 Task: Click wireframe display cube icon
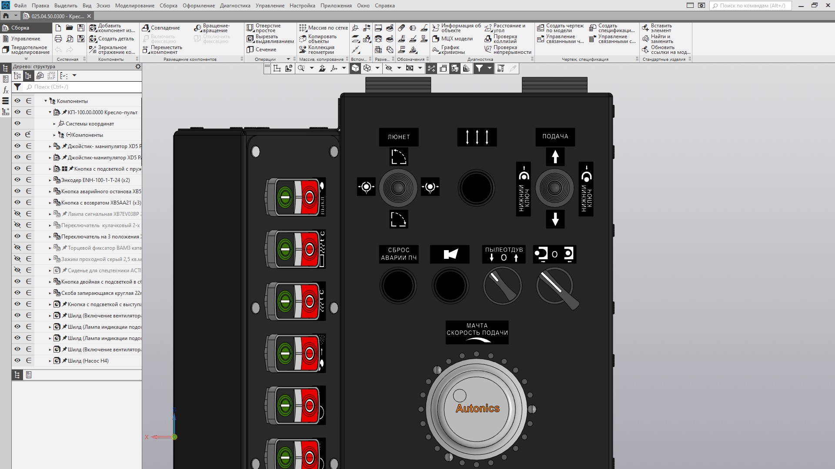(367, 68)
